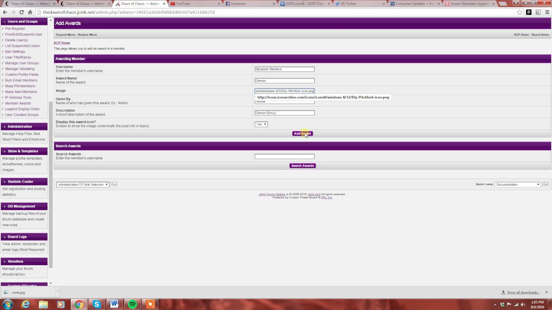This screenshot has height=310, width=552.
Task: Open the browser home page icon
Action: pos(30,12)
